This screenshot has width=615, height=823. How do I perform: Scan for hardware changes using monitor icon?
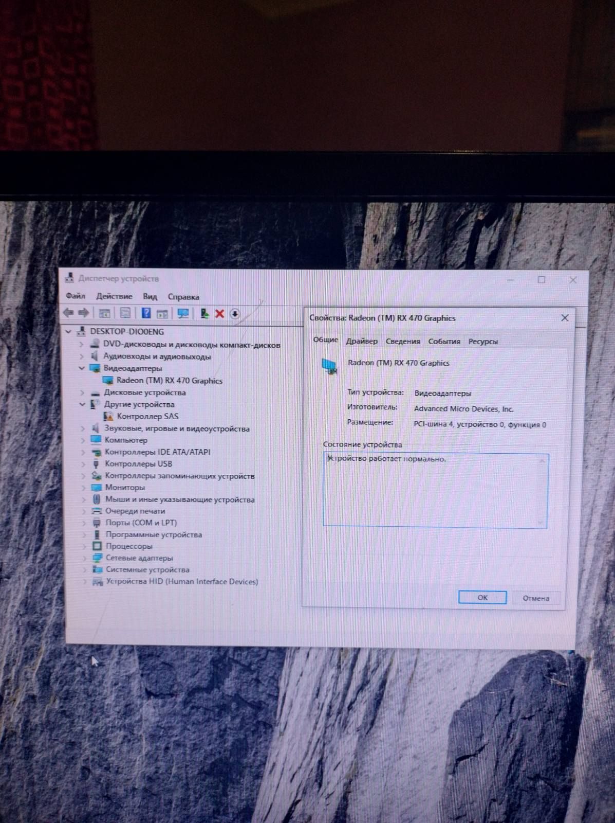[x=183, y=313]
